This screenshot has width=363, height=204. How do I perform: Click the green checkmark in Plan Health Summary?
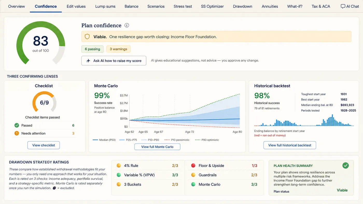click(x=346, y=165)
